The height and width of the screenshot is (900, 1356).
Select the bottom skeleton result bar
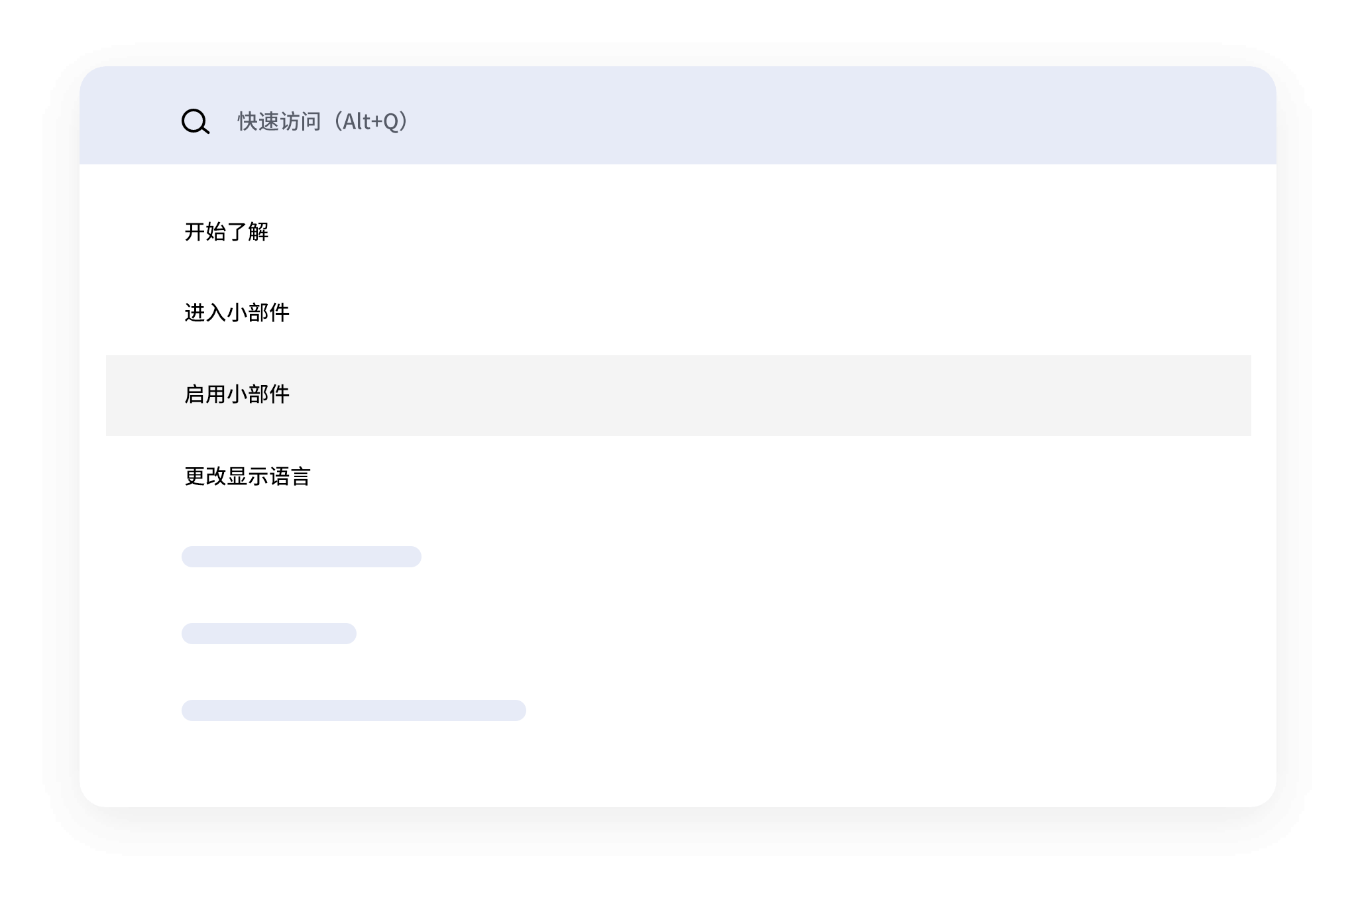pyautogui.click(x=353, y=710)
